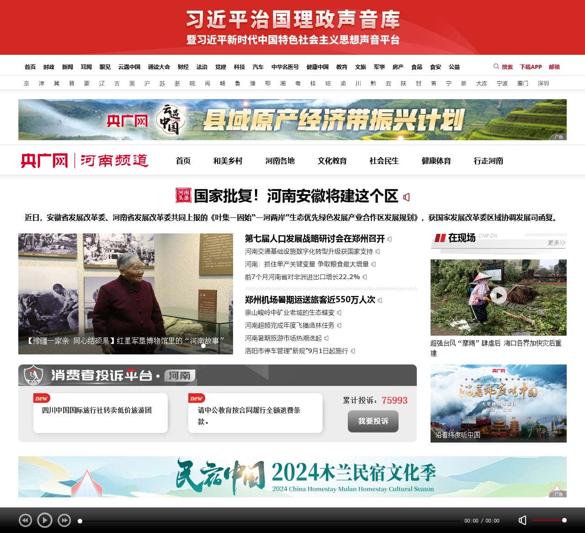This screenshot has width=585, height=533.
Task: Select 豫 in province list
Action: point(253,83)
